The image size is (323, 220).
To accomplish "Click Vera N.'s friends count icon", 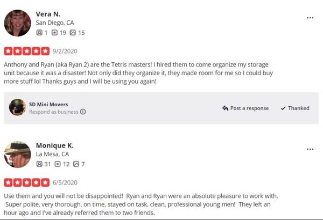I will pyautogui.click(x=39, y=32).
